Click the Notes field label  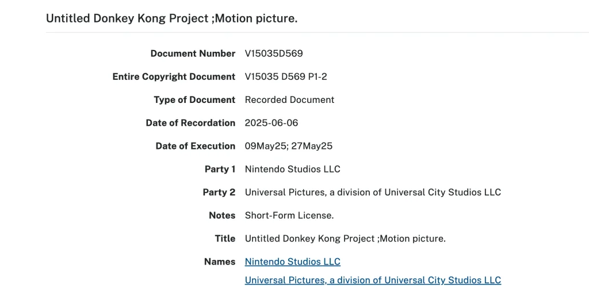pyautogui.click(x=222, y=216)
